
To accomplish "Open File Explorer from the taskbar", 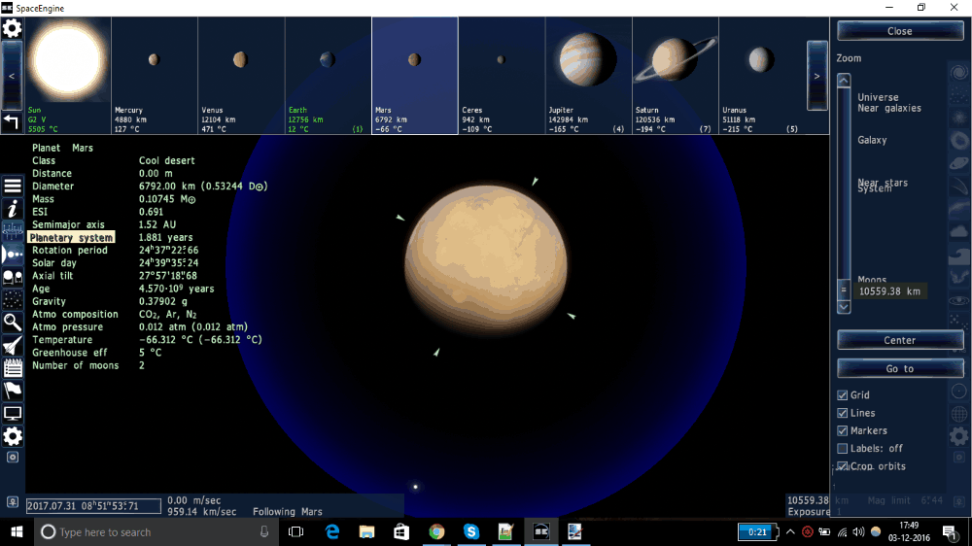I will [x=367, y=531].
